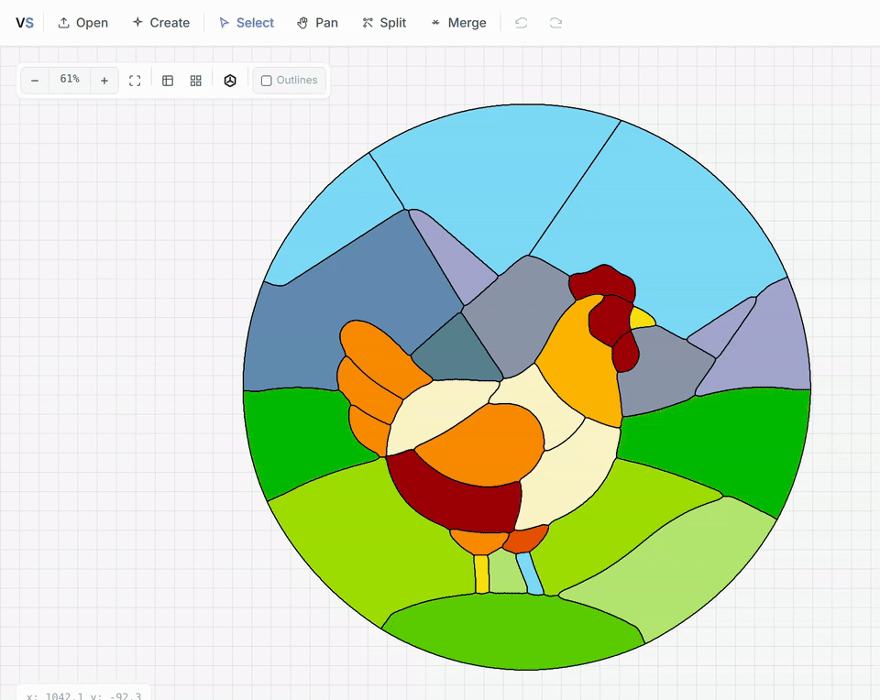Select the dark green bottom hill piece
Image resolution: width=880 pixels, height=700 pixels.
point(513,631)
